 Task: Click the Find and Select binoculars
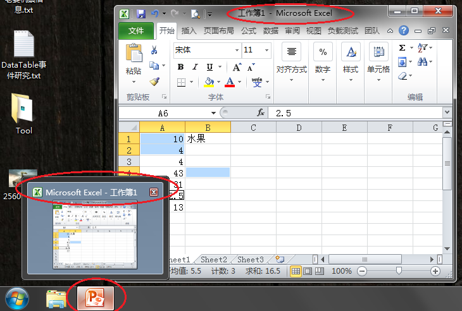(422, 61)
